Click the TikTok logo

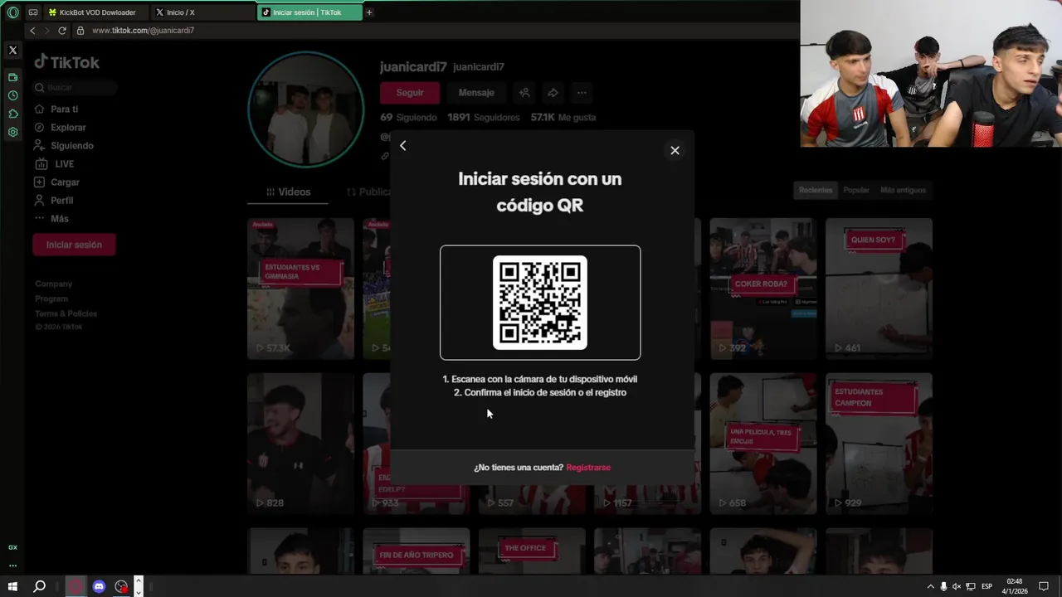coord(66,62)
